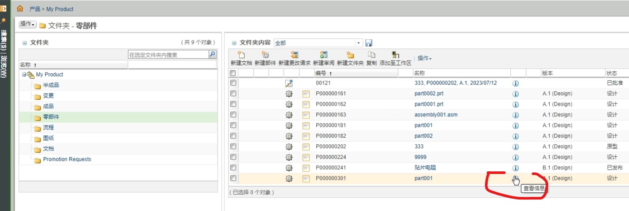Check the box for row P000000161

click(x=233, y=93)
